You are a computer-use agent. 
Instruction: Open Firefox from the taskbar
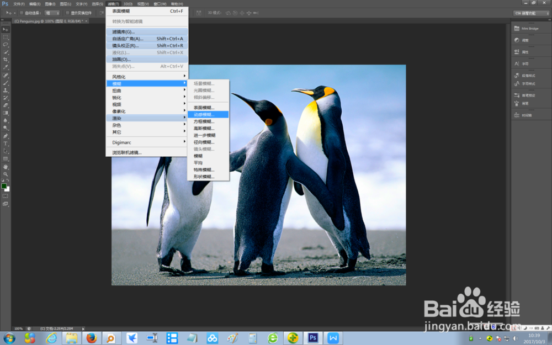[92, 338]
